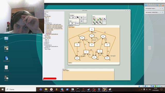Choose the arc arrow tool in Create palette
Image resolution: width=165 pixels, height=93 pixels.
click(x=78, y=18)
